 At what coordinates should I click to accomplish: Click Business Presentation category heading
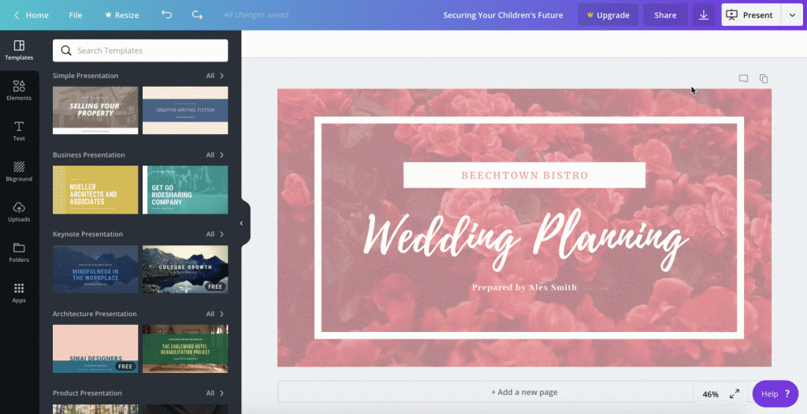pos(88,155)
